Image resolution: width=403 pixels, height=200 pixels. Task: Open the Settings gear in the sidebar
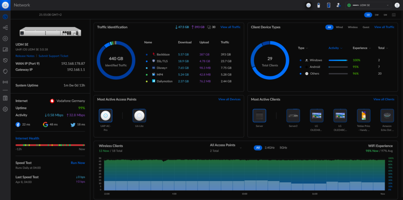coord(5,109)
